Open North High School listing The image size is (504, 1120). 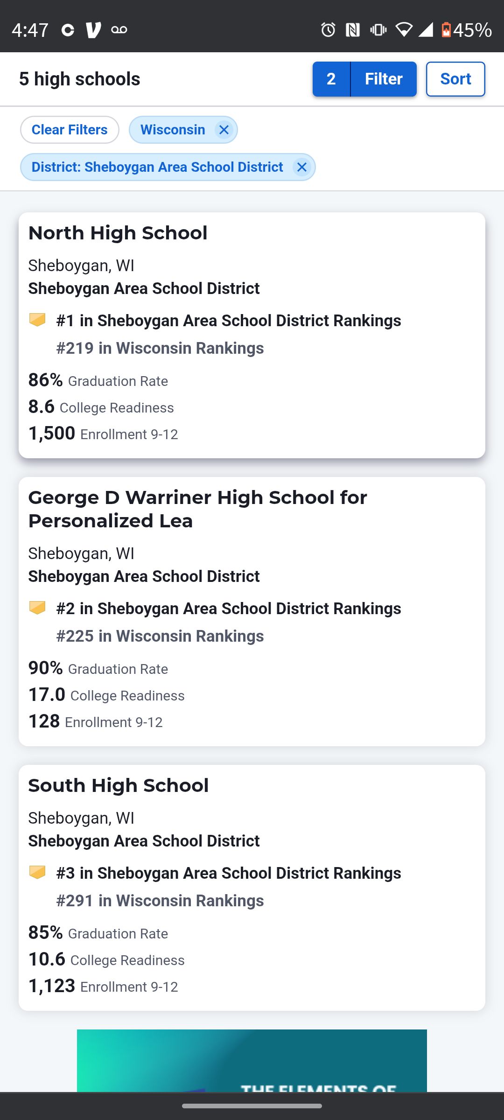118,233
